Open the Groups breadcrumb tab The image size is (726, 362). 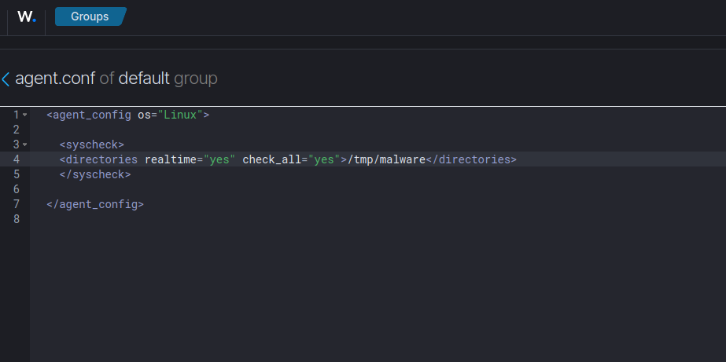[x=90, y=16]
